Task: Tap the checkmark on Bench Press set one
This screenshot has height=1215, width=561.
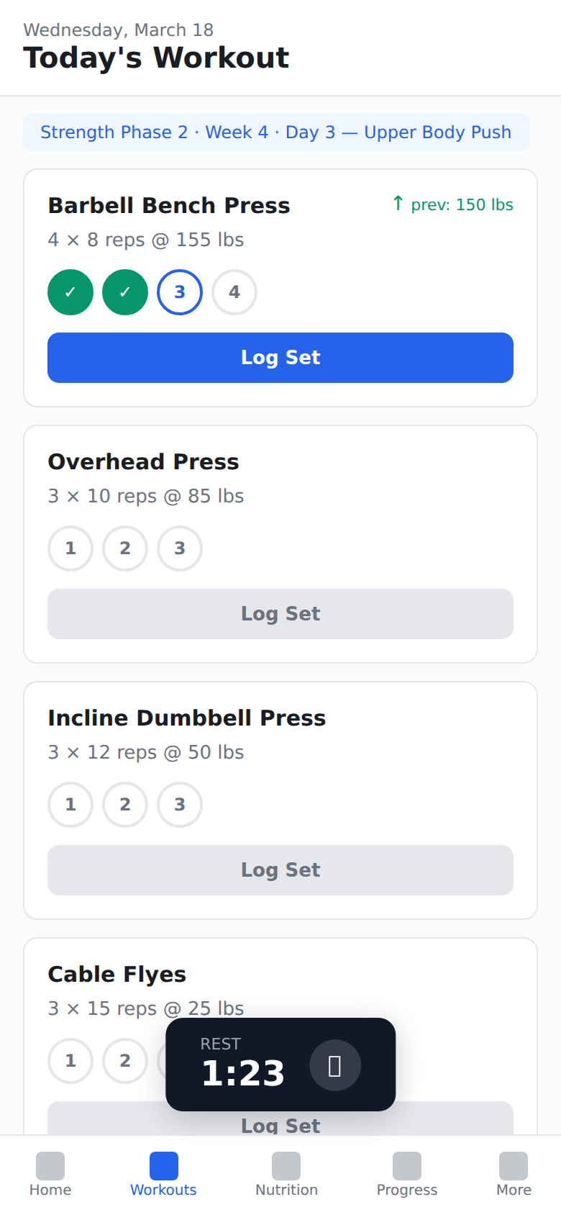Action: [x=70, y=292]
